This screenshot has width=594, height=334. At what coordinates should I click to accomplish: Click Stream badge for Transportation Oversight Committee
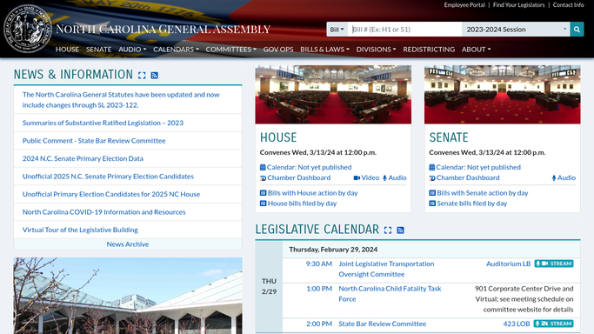click(554, 264)
